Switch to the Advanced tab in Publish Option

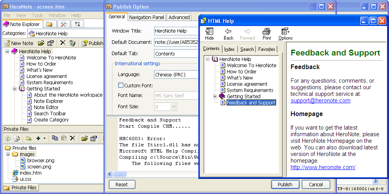coord(179,17)
